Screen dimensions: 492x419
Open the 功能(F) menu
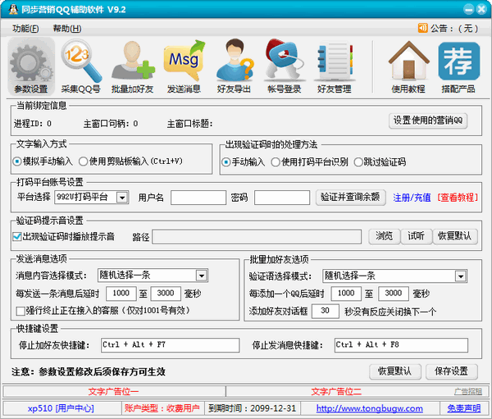click(25, 29)
